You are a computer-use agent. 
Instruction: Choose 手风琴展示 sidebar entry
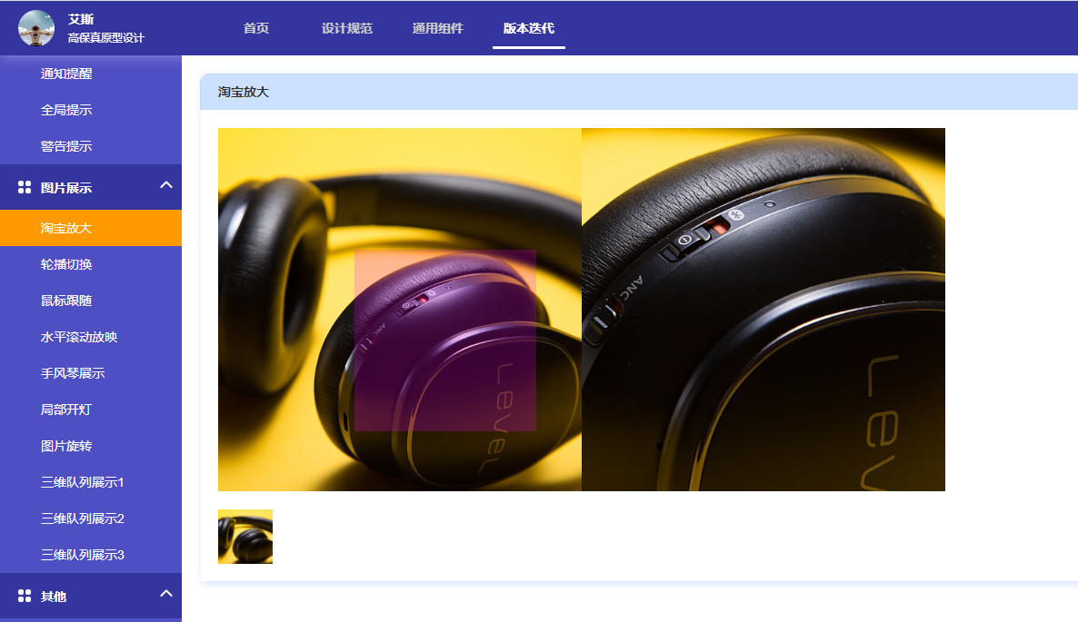tap(91, 373)
